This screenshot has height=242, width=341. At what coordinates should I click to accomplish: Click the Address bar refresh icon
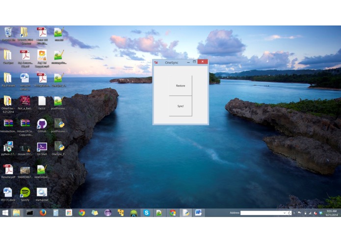pyautogui.click(x=289, y=213)
